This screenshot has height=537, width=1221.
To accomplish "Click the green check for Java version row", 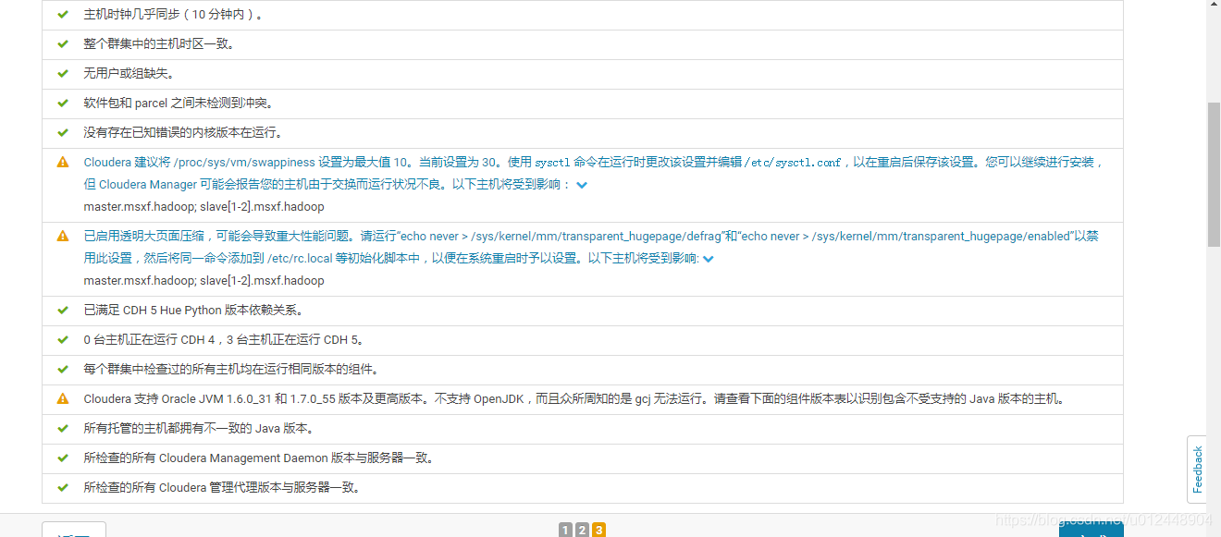I will click(x=63, y=429).
